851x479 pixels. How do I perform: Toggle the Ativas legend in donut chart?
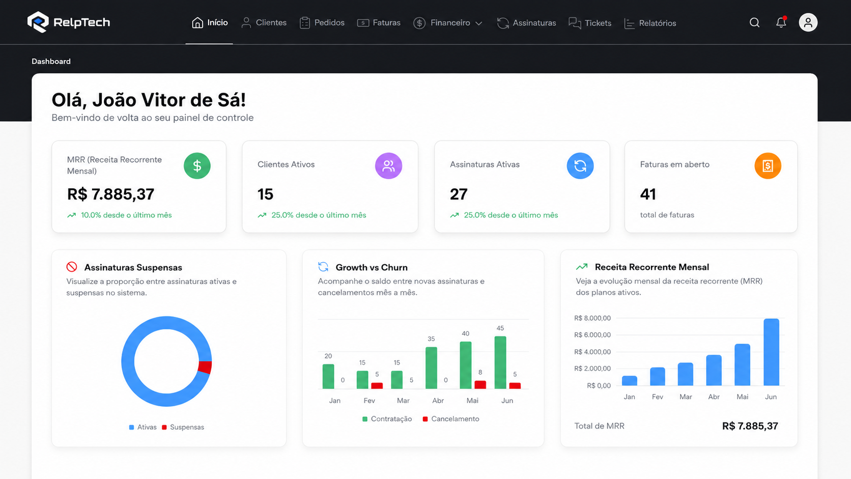pyautogui.click(x=143, y=427)
